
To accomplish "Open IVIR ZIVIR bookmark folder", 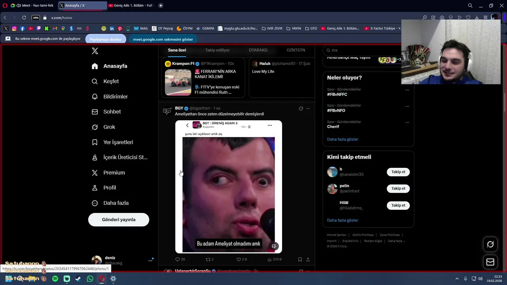I will [x=272, y=28].
